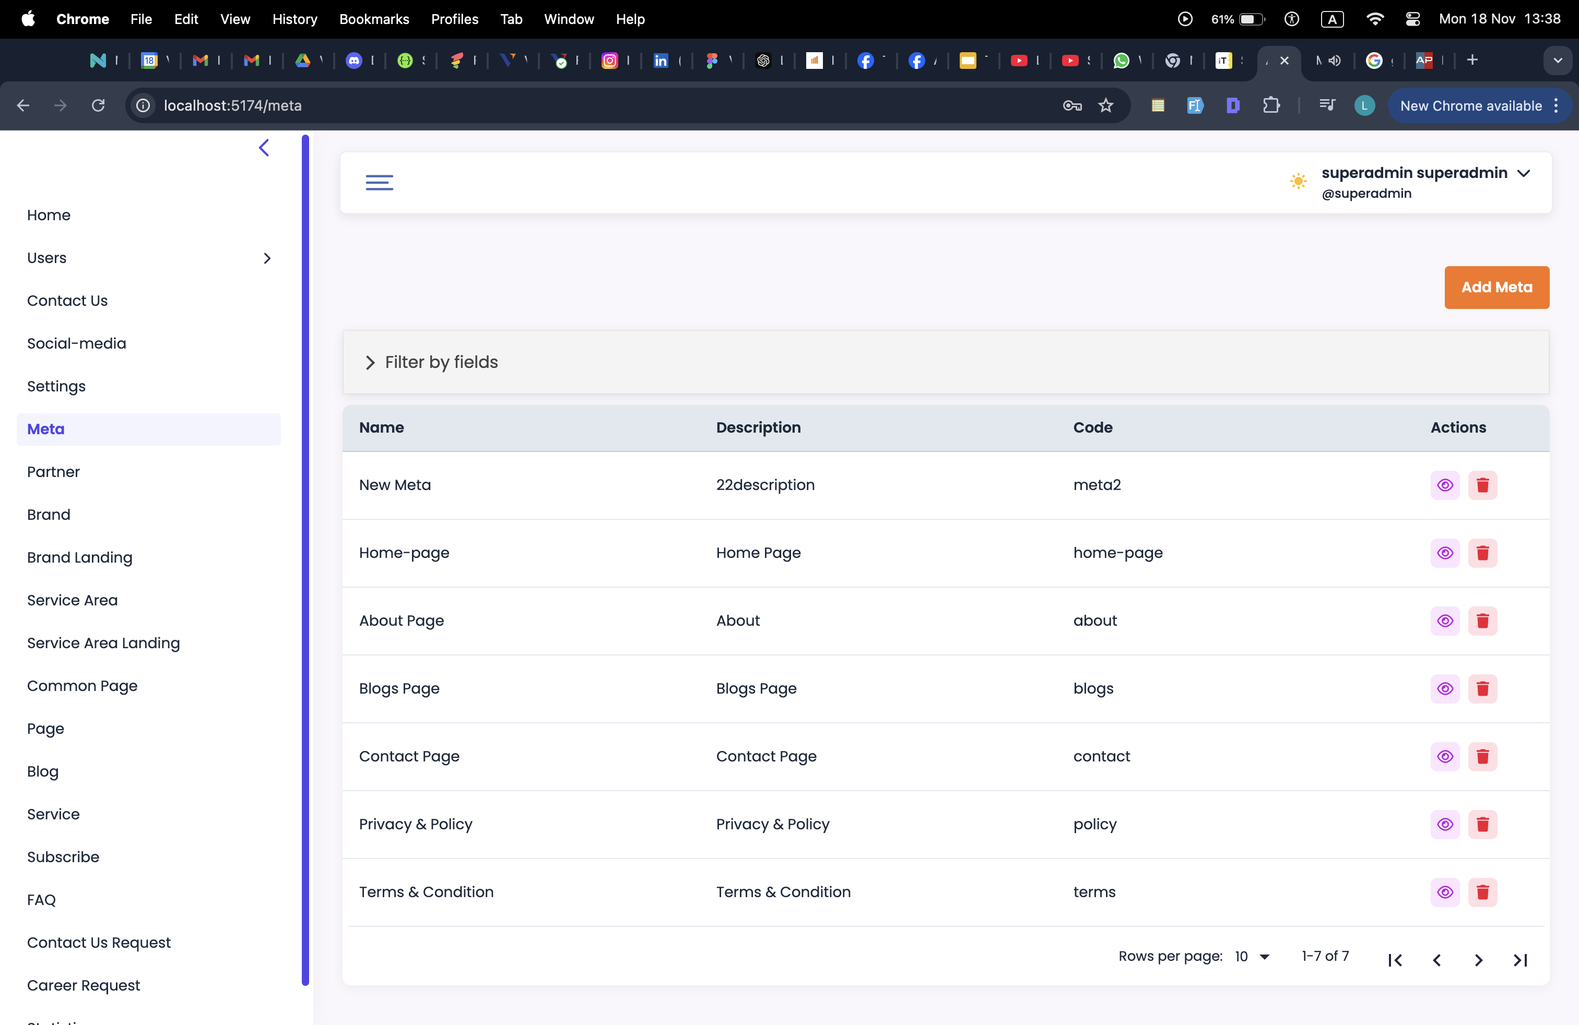The image size is (1579, 1025).
Task: View the Contact Page meta entry
Action: pos(1445,756)
